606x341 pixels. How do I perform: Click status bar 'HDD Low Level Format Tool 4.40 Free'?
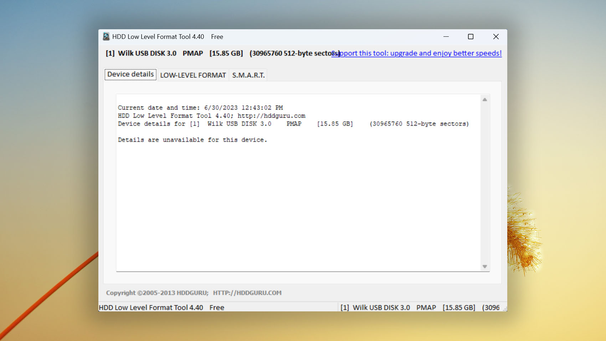(161, 307)
